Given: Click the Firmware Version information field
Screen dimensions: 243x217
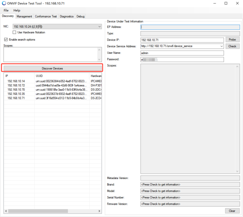Looking at the screenshot, I should (190, 204).
